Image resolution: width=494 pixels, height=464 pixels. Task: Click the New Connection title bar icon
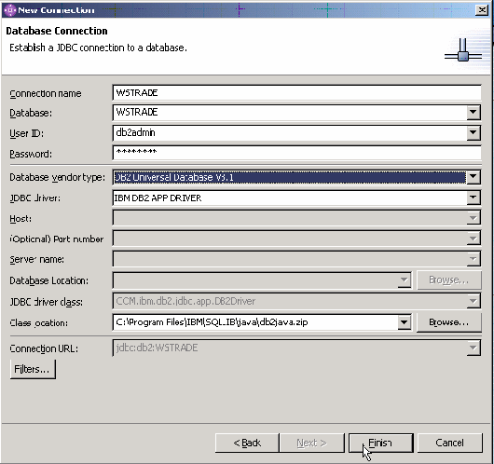pyautogui.click(x=9, y=10)
